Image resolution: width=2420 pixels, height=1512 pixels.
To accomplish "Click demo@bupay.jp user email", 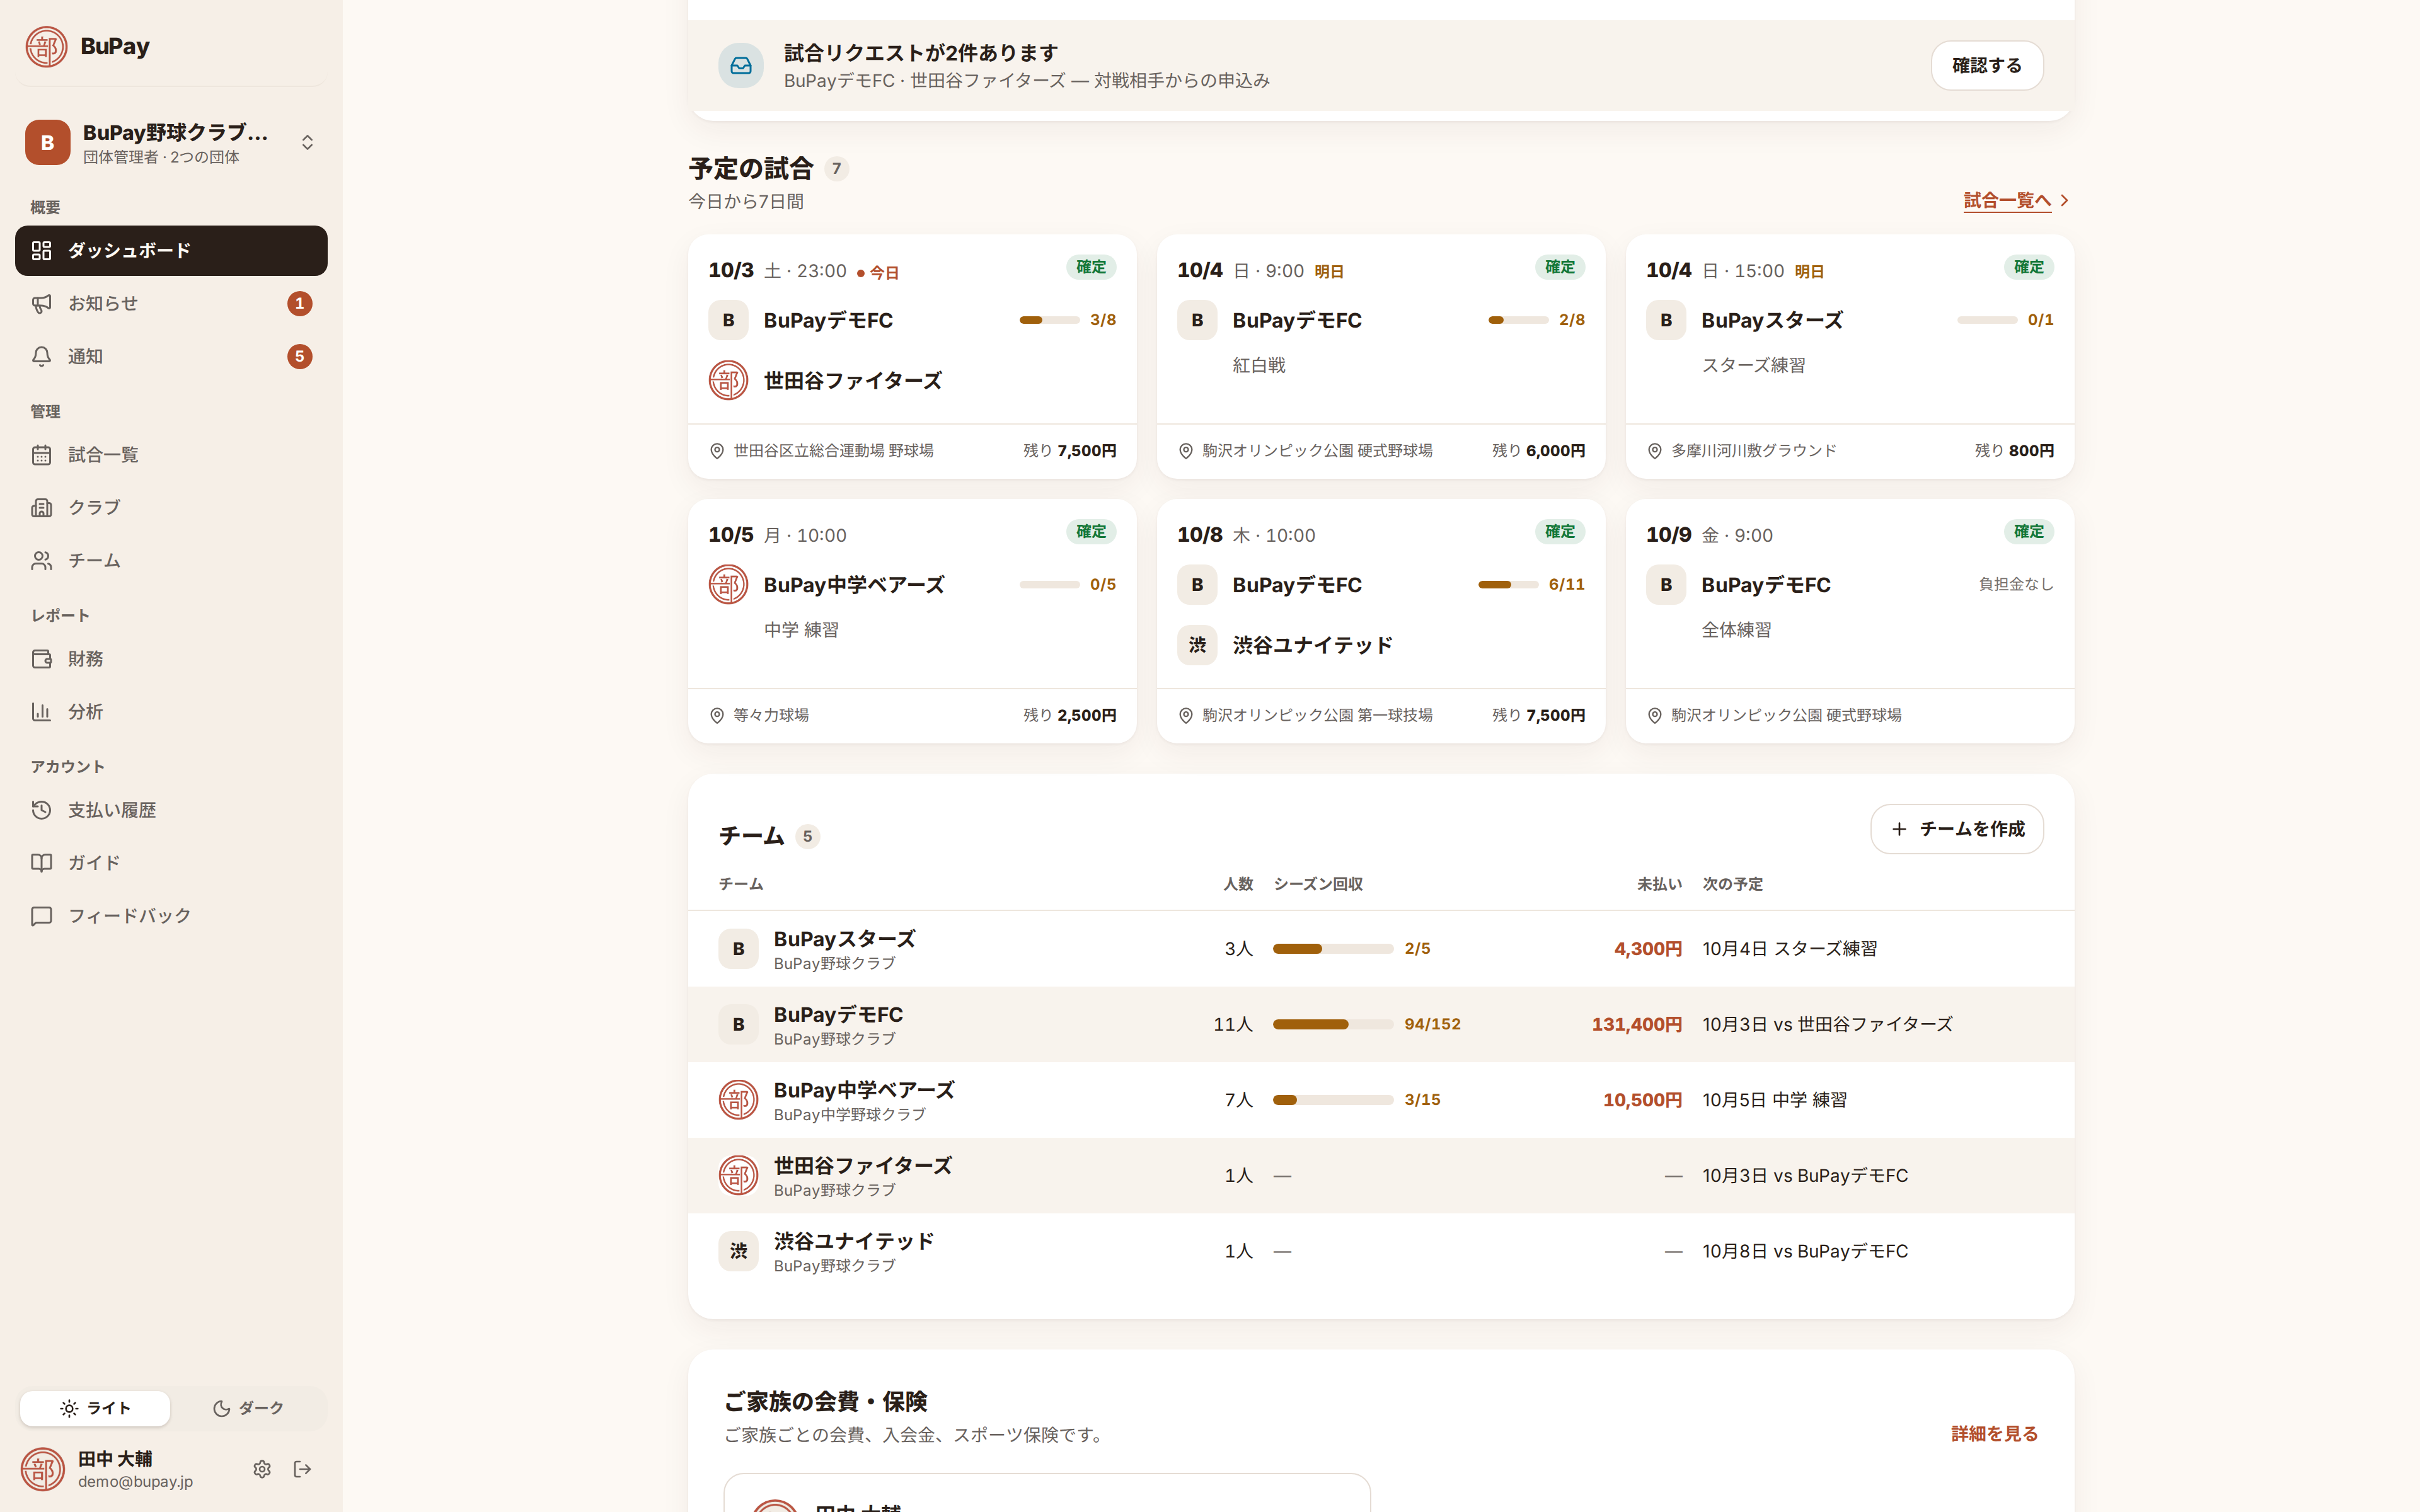I will pos(135,1482).
